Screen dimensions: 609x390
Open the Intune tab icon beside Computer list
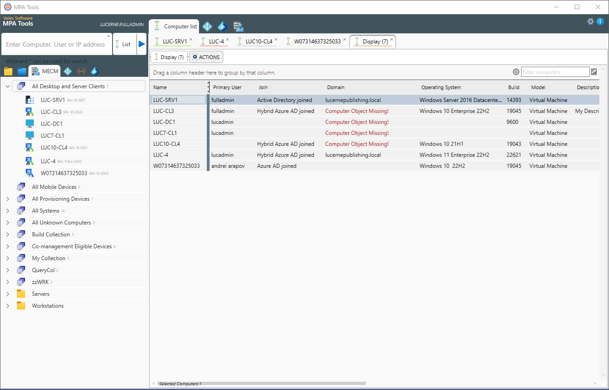coord(207,27)
